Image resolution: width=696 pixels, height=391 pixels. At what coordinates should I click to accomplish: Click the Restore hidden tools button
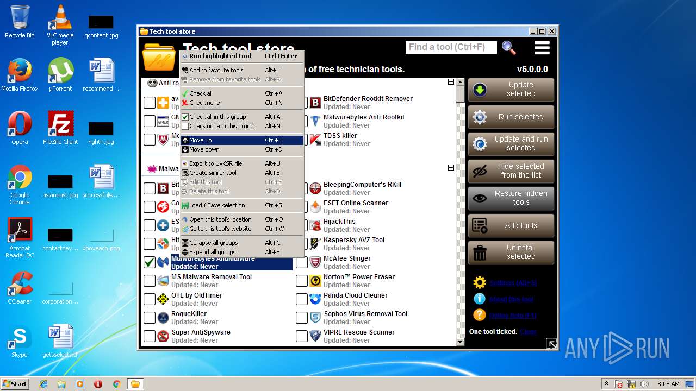(511, 198)
